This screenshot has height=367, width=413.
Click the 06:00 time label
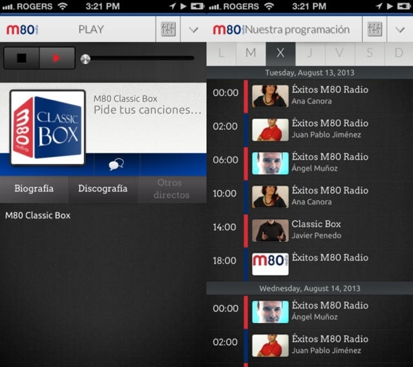coord(226,160)
